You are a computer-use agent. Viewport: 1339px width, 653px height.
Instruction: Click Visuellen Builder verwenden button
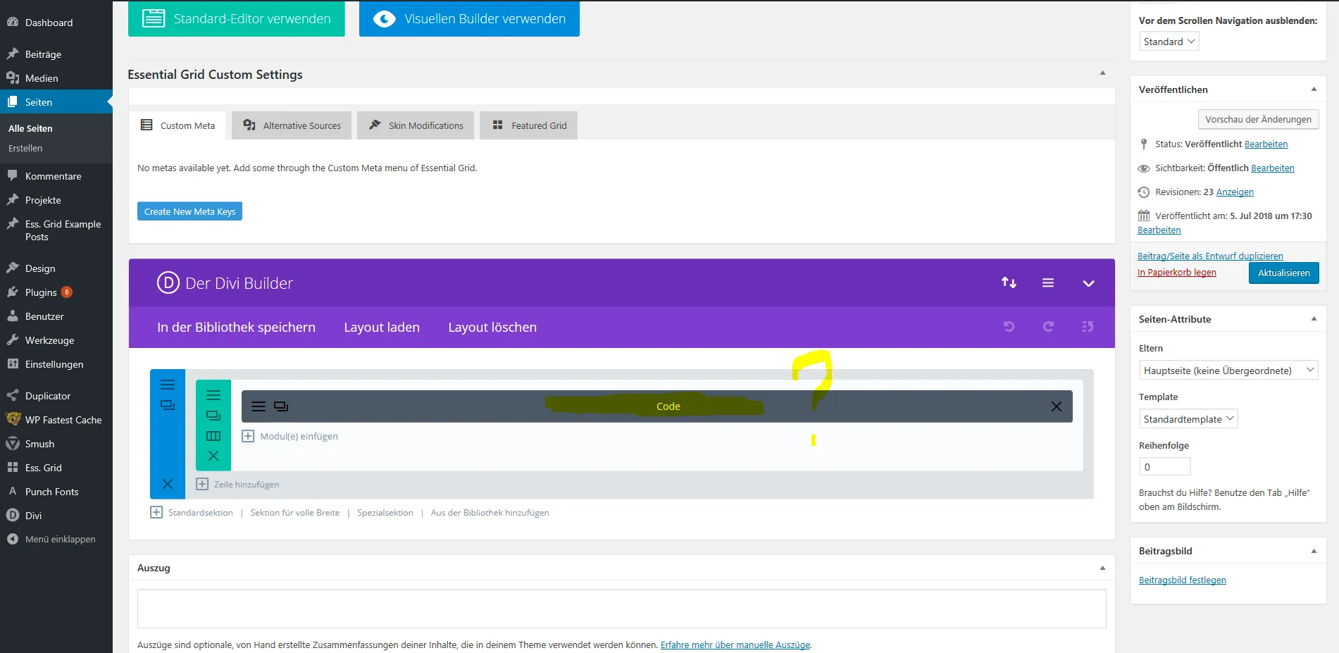469,19
